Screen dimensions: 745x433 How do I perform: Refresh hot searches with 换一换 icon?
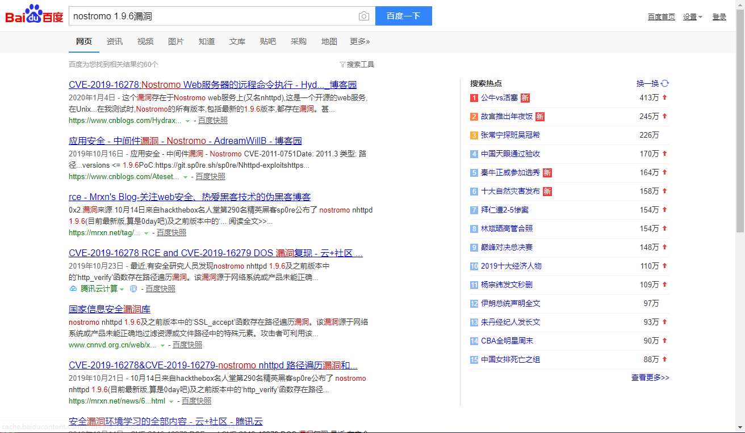click(665, 83)
